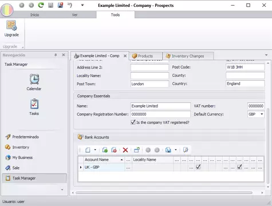Viewport: 272px width, 206px height.
Task: Click the green refresh icon in title bar
Action: pyautogui.click(x=41, y=5)
